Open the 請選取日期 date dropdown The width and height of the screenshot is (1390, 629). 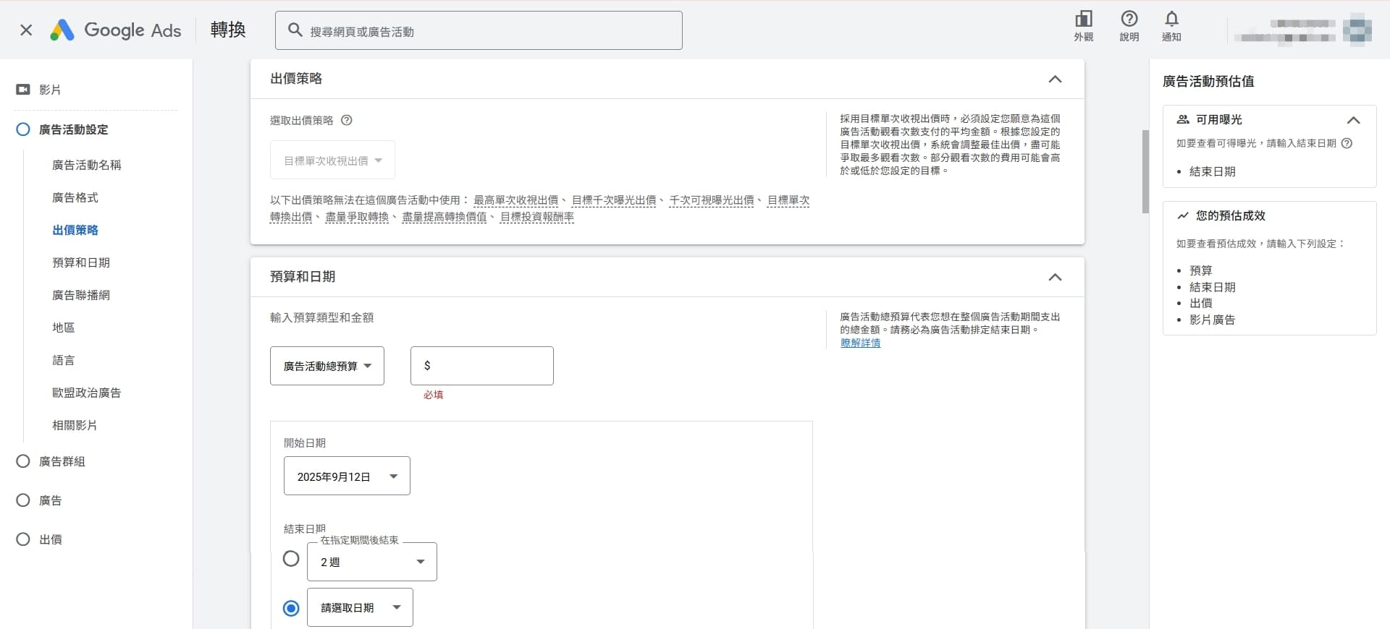[360, 607]
